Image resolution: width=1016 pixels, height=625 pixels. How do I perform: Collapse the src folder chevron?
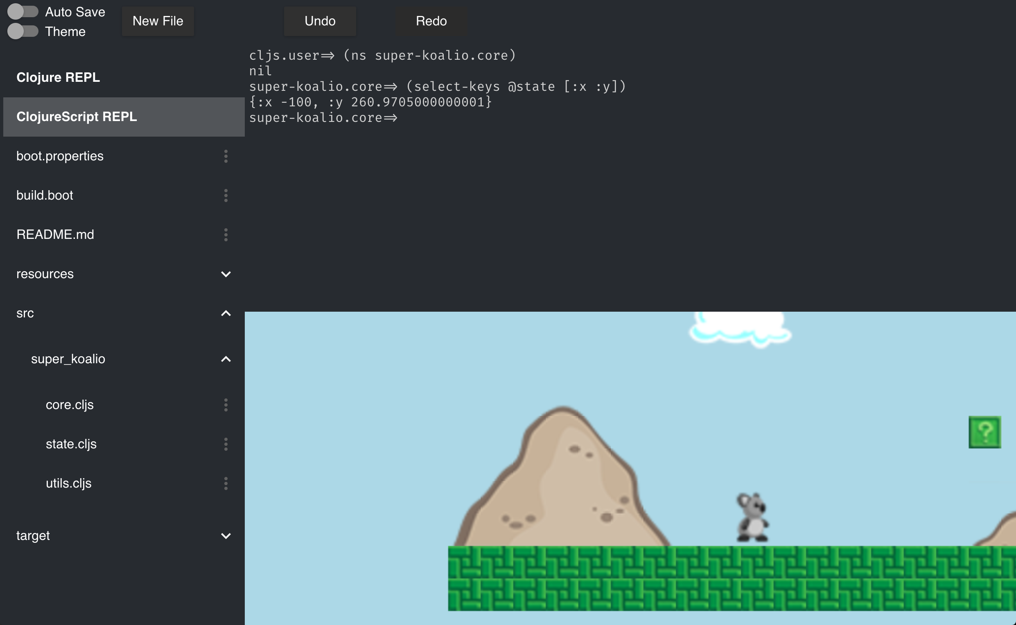pyautogui.click(x=226, y=313)
